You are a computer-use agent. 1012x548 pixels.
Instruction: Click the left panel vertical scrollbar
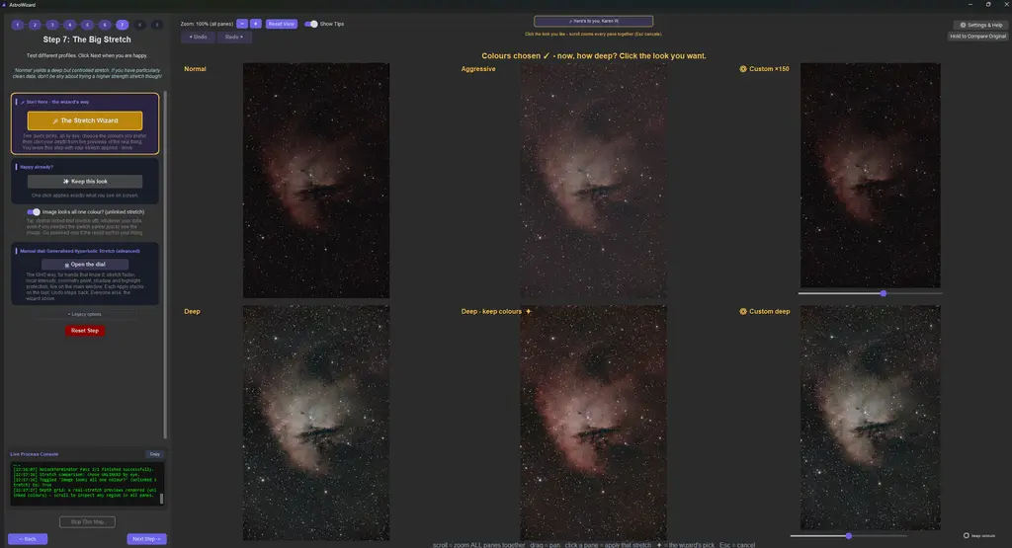pyautogui.click(x=165, y=265)
